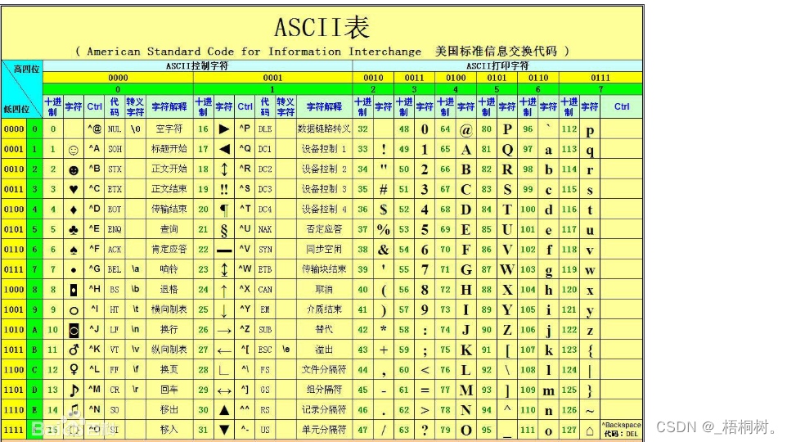Select the '退格' explanation cell
The width and height of the screenshot is (787, 442).
coord(169,290)
